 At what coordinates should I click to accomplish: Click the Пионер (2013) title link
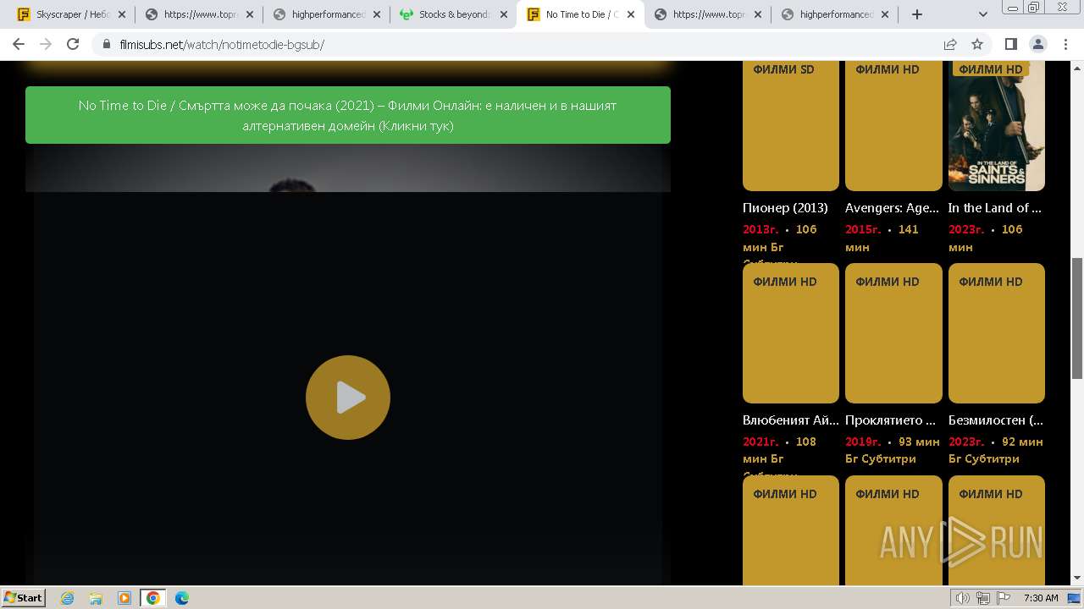(785, 208)
